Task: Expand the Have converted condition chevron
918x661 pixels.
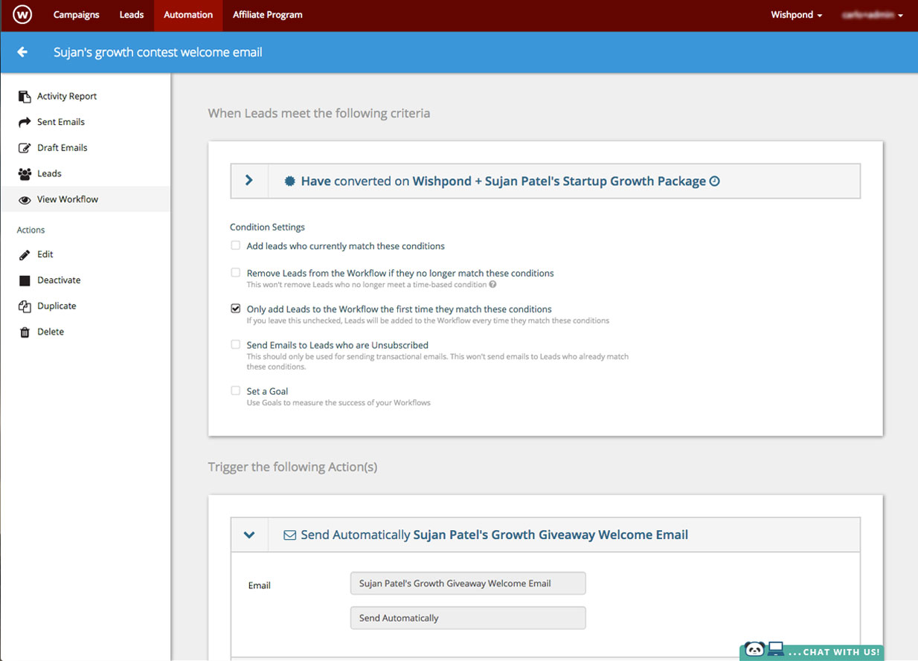Action: 249,181
